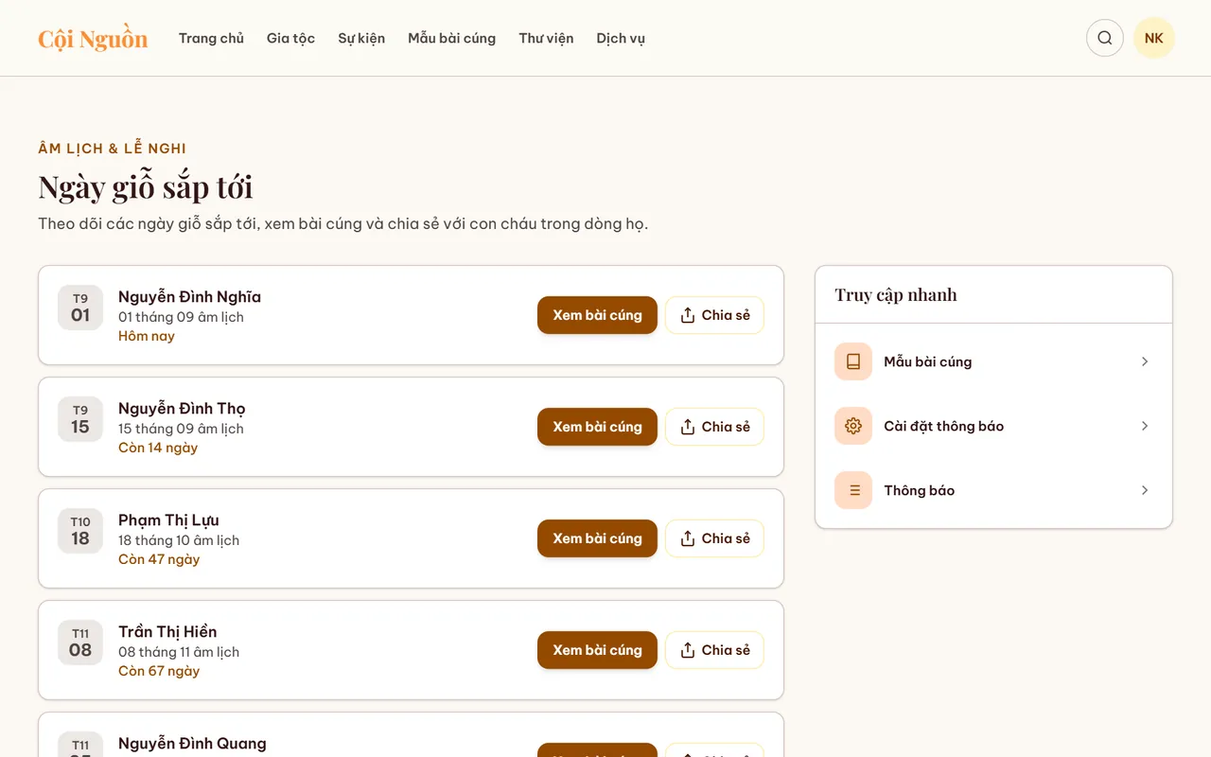
Task: Click the name Phạm Thị Lựu
Action: tap(168, 519)
